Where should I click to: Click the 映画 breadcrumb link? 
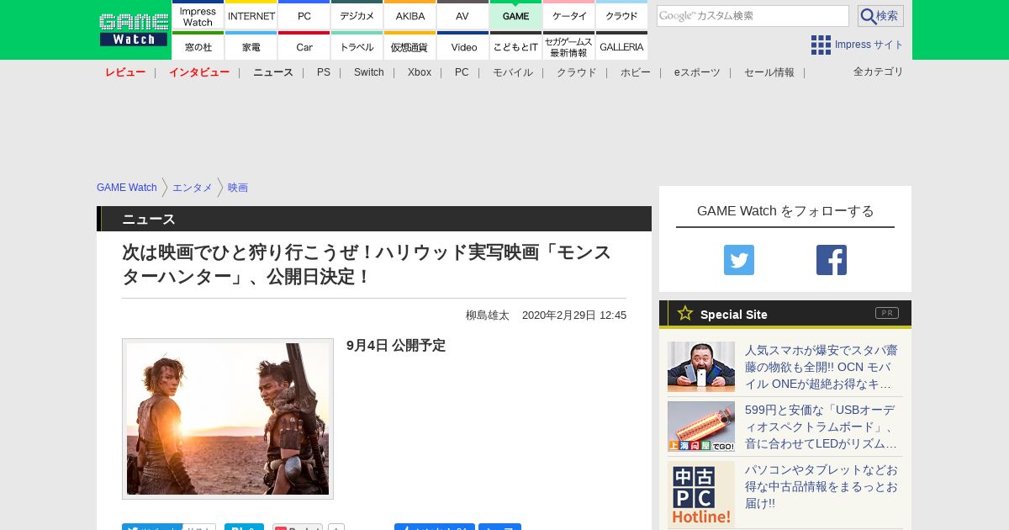pyautogui.click(x=238, y=188)
